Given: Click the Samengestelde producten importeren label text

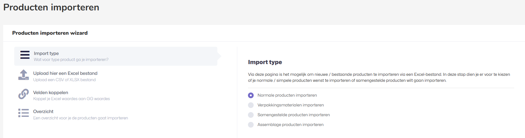Looking at the screenshot, I should (x=293, y=115).
